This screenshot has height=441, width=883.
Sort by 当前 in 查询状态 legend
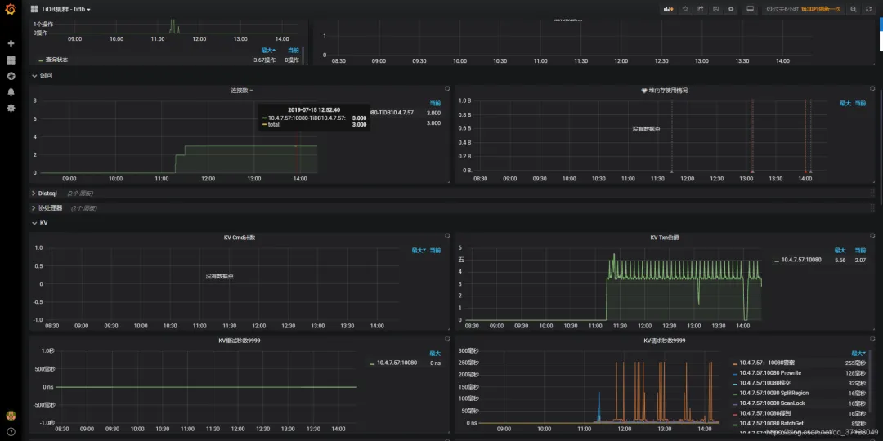(x=294, y=50)
